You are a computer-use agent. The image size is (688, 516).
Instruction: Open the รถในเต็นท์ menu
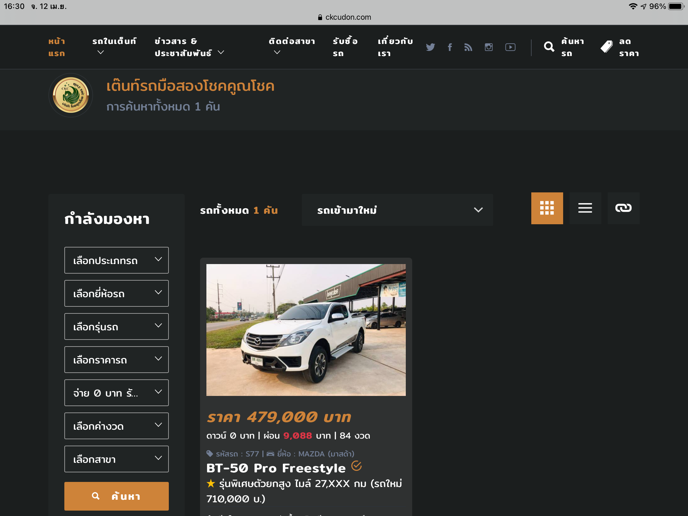pyautogui.click(x=114, y=47)
